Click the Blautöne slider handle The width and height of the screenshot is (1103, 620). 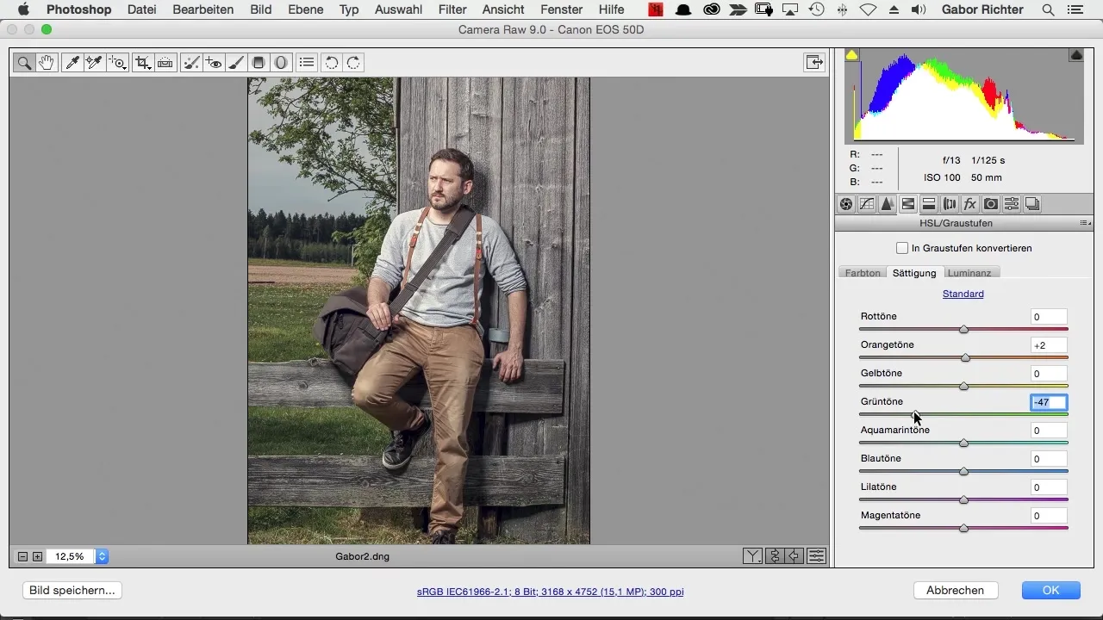[x=963, y=471]
